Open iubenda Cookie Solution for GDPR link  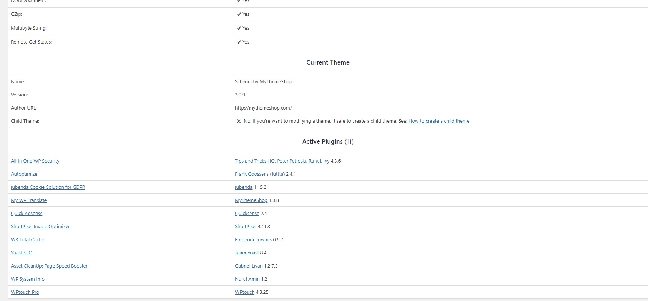point(48,187)
